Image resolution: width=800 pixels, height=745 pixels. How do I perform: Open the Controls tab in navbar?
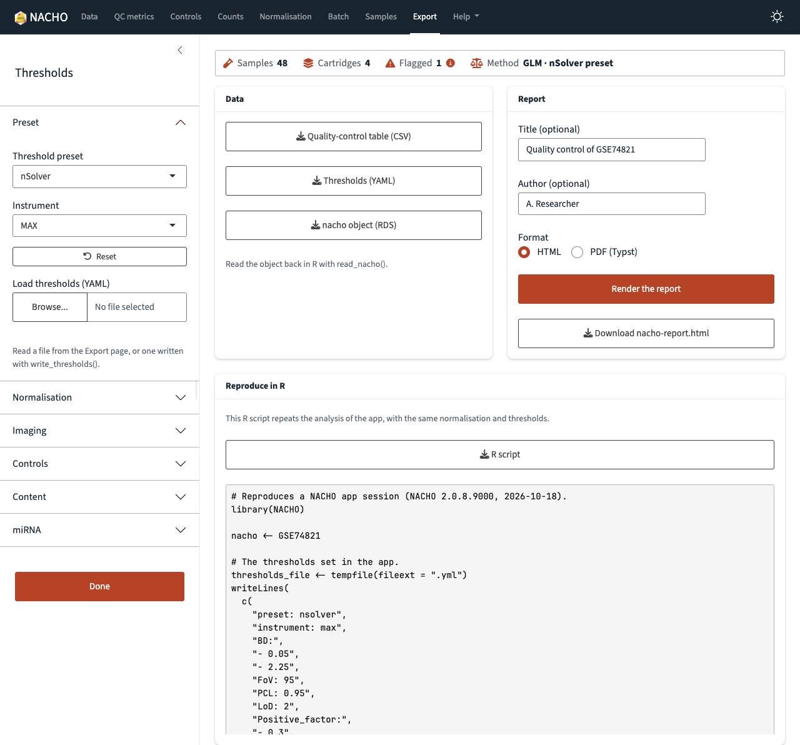pos(186,17)
